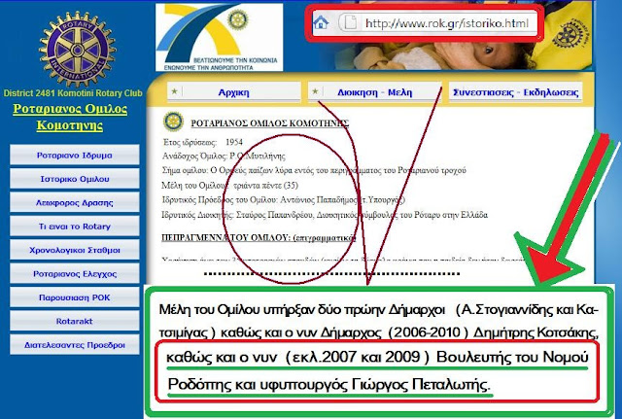Click the address bar URL rok.gr/istoriko.html
622x419 pixels.
447,23
